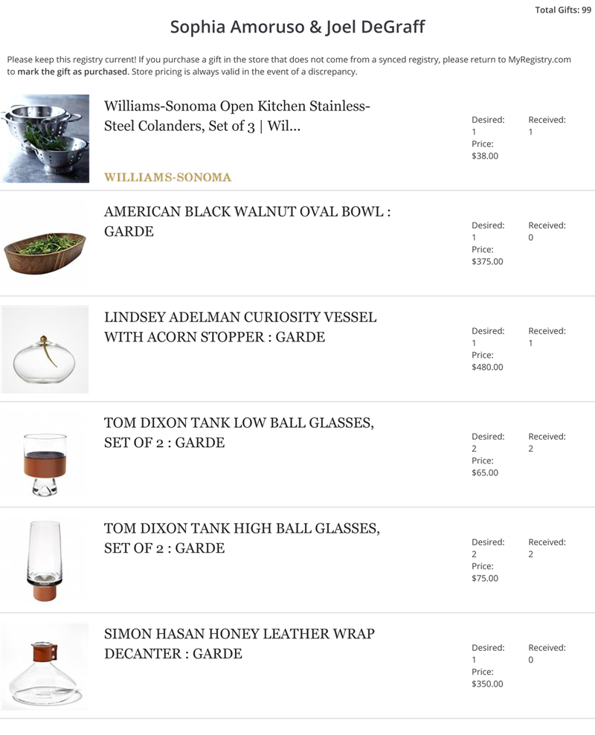Click the $350.00 price of the decanter

click(487, 684)
